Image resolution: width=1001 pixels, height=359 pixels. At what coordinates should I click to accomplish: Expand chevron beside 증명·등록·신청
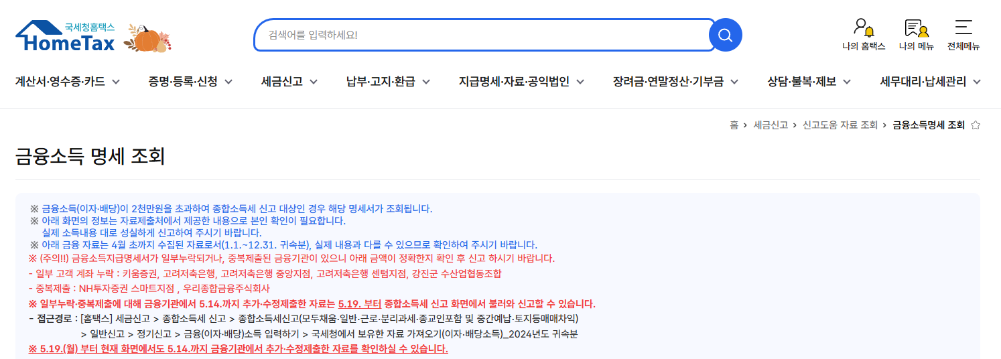click(x=228, y=82)
